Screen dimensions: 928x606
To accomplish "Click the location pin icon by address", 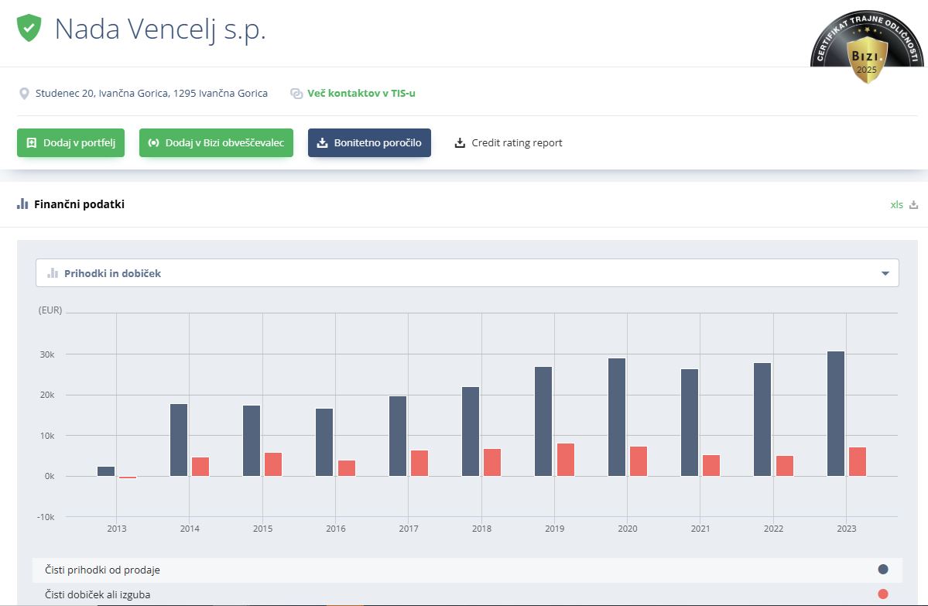I will (24, 94).
